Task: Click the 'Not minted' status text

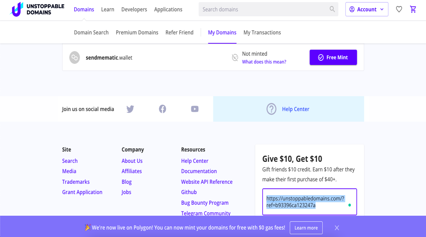Action: click(255, 54)
